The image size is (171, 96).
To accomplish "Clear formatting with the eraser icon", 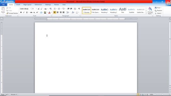I will pos(50,9).
